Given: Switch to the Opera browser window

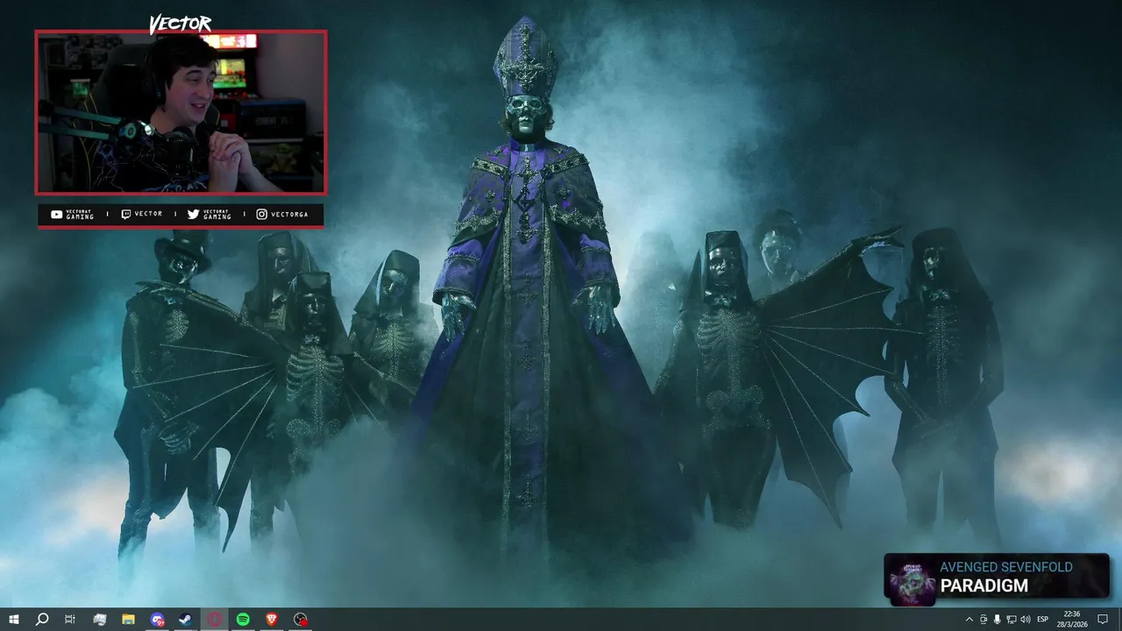Looking at the screenshot, I should pyautogui.click(x=215, y=620).
